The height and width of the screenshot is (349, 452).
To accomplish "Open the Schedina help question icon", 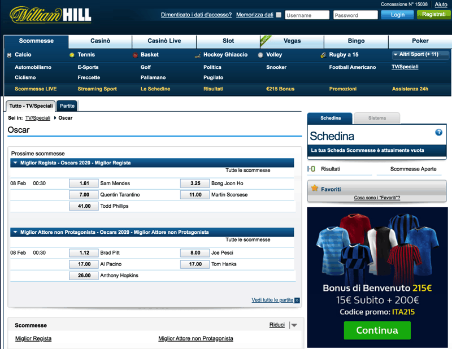I will [439, 132].
